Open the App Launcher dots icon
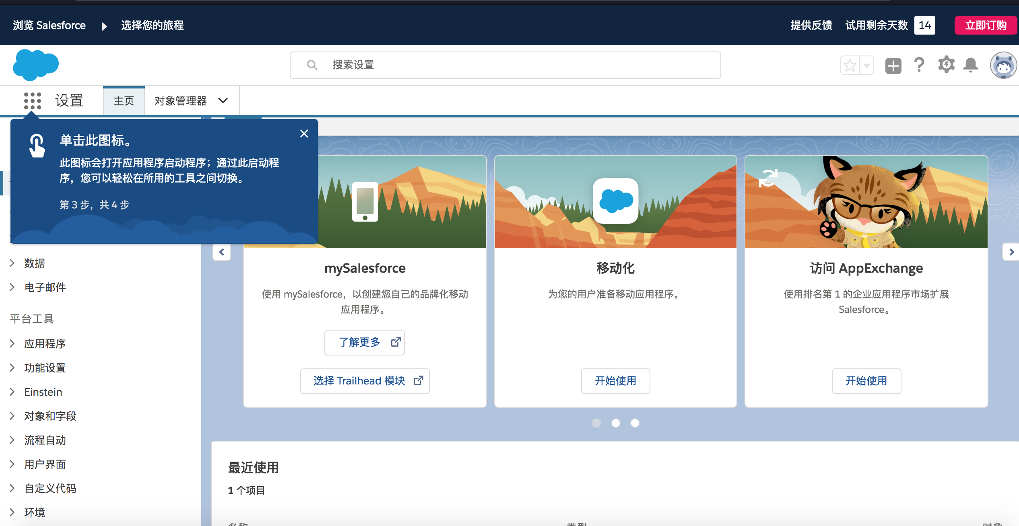Viewport: 1019px width, 526px height. pos(33,101)
